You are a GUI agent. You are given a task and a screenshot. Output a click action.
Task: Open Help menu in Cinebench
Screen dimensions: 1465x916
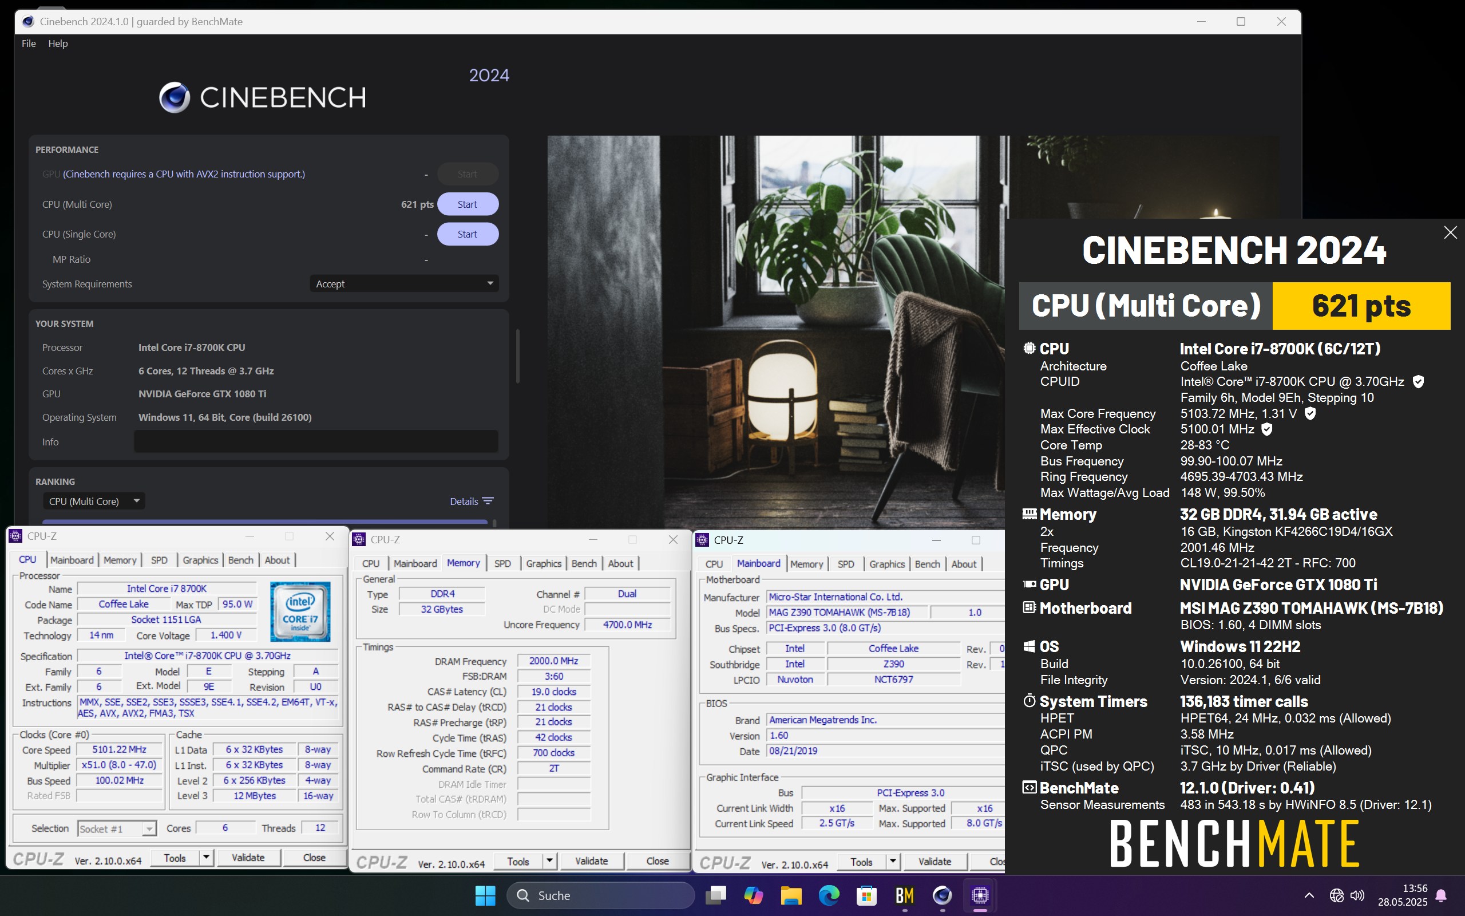point(58,44)
